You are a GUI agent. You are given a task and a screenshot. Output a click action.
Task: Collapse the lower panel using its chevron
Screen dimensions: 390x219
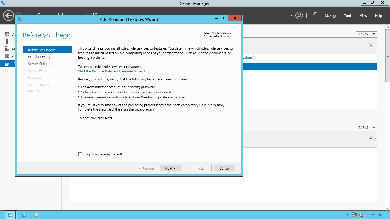(x=371, y=139)
